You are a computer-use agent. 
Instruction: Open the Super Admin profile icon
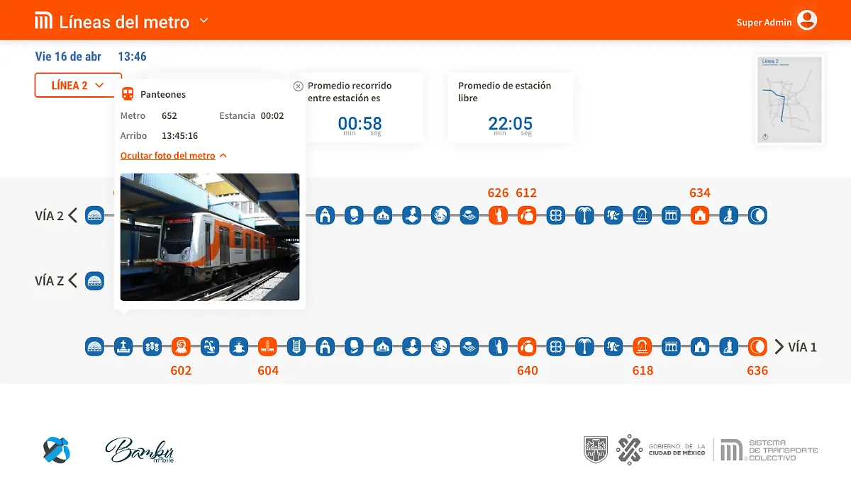[x=808, y=21]
